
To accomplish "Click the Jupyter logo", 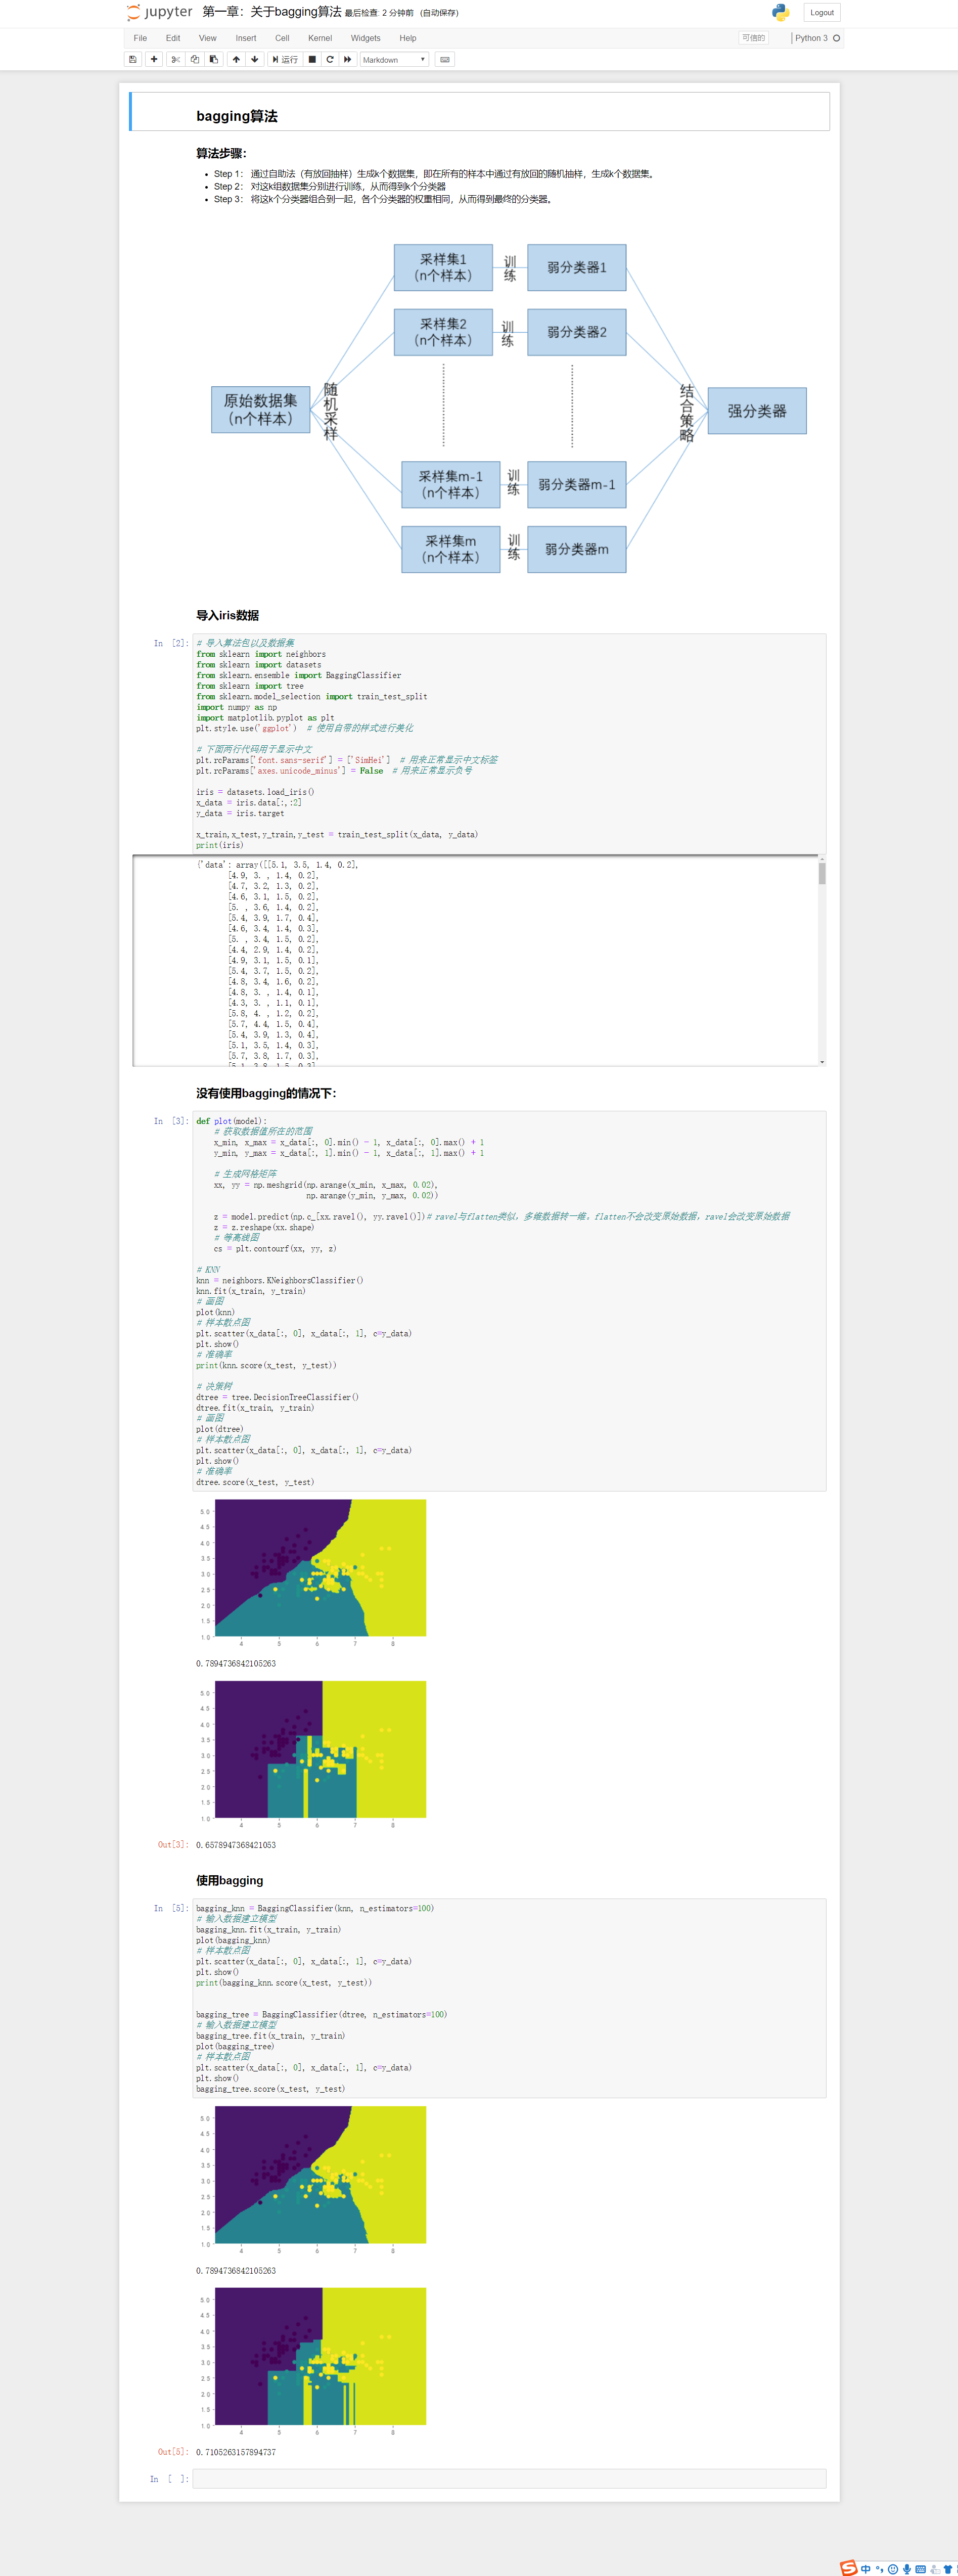I will pos(159,12).
